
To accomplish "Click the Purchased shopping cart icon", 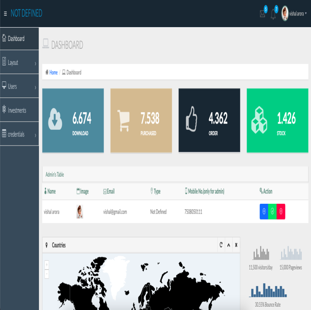I will tap(123, 120).
